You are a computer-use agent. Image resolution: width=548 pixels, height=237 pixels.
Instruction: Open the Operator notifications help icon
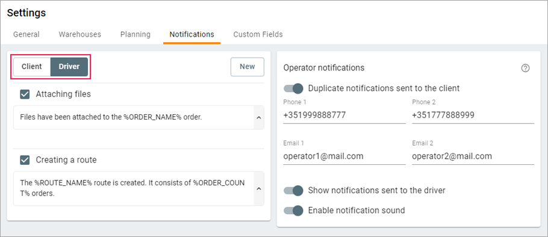525,68
